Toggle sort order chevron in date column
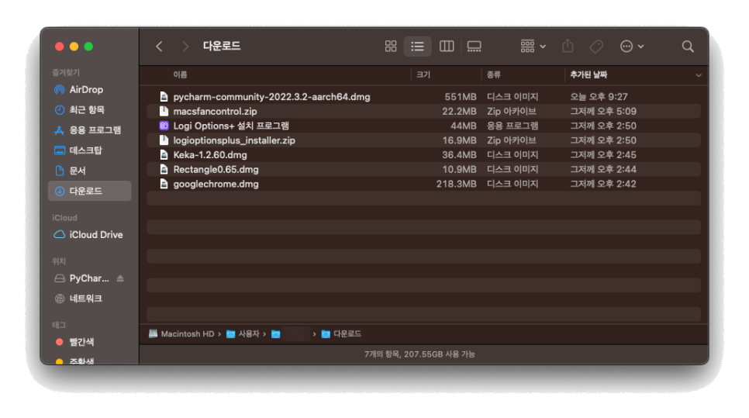749x418 pixels. [x=699, y=75]
